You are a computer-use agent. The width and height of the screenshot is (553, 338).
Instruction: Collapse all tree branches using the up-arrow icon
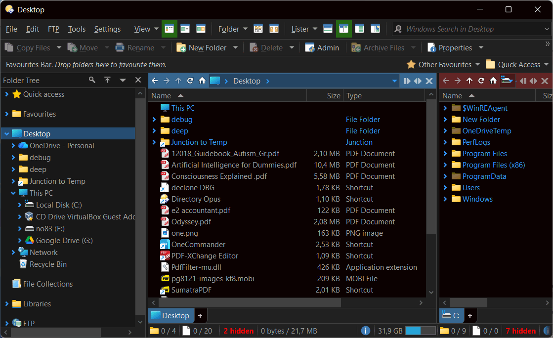click(x=107, y=80)
